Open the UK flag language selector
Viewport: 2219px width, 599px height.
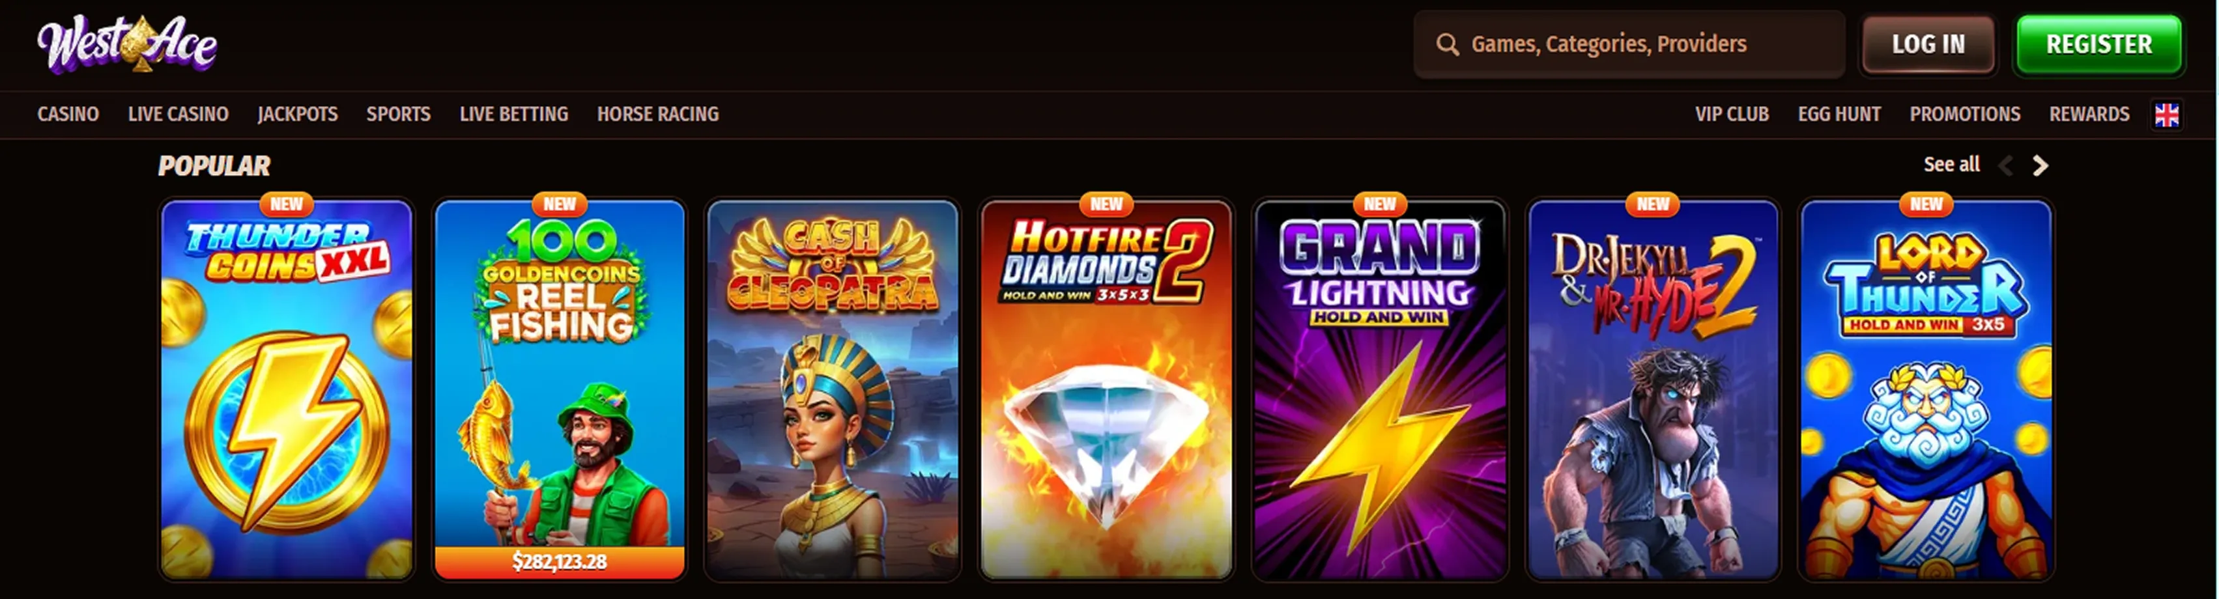(x=2166, y=115)
